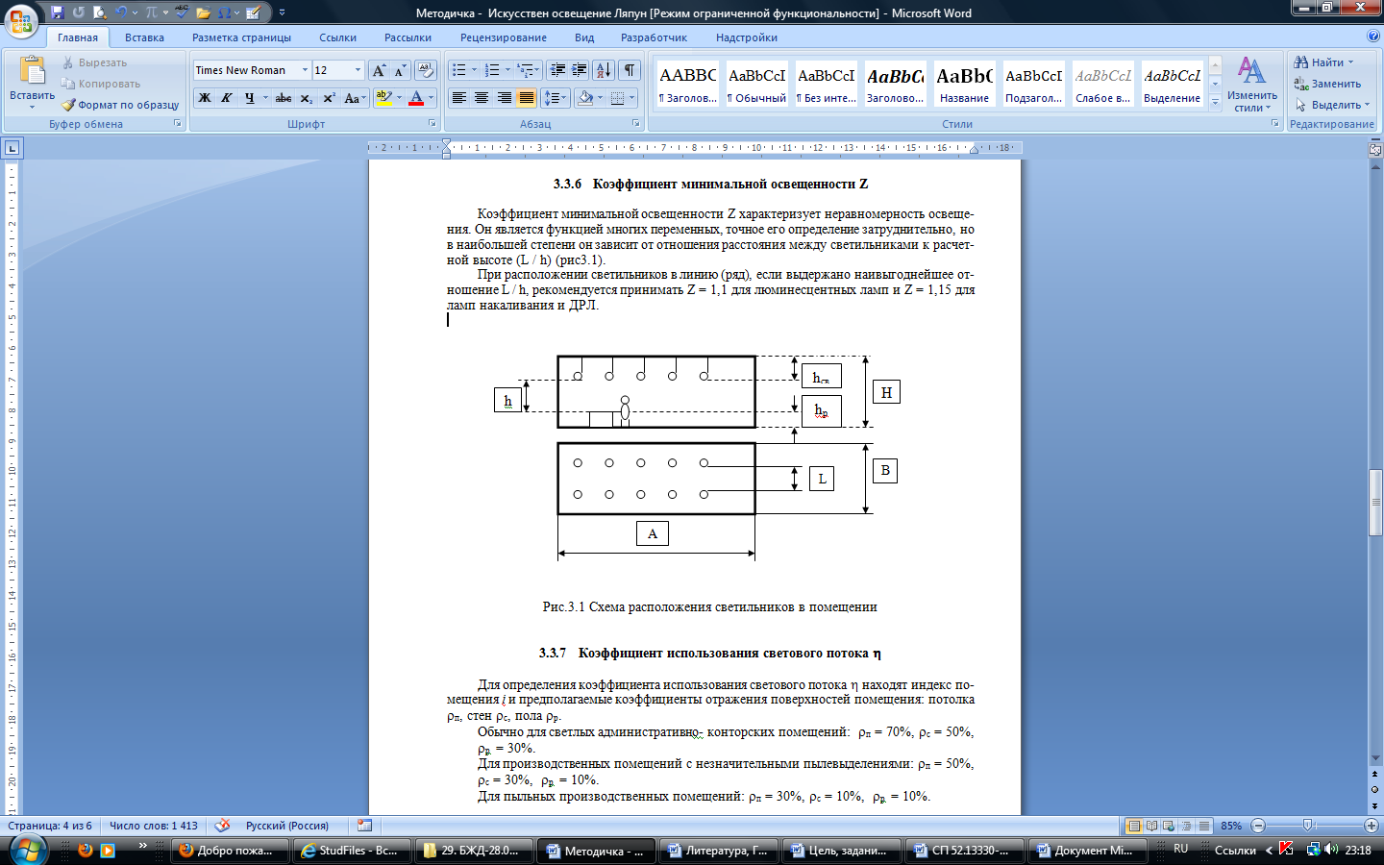Click the Word help question mark icon

(1372, 37)
